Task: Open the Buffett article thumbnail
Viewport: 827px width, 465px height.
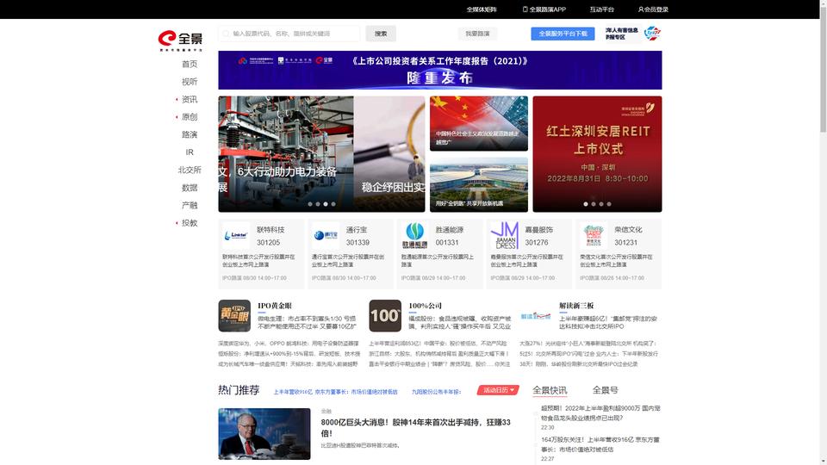Action: pos(264,434)
